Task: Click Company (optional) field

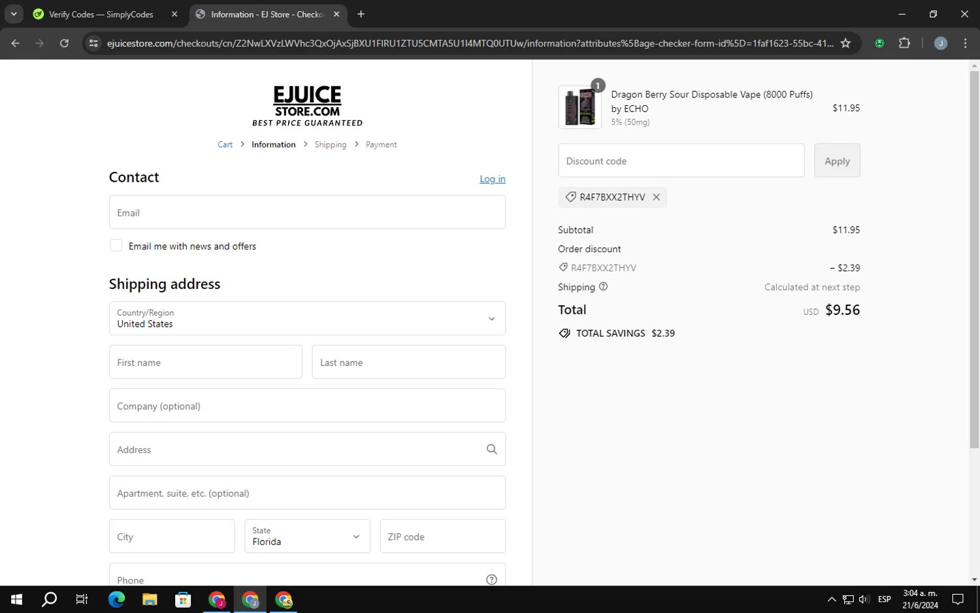Action: click(x=307, y=406)
